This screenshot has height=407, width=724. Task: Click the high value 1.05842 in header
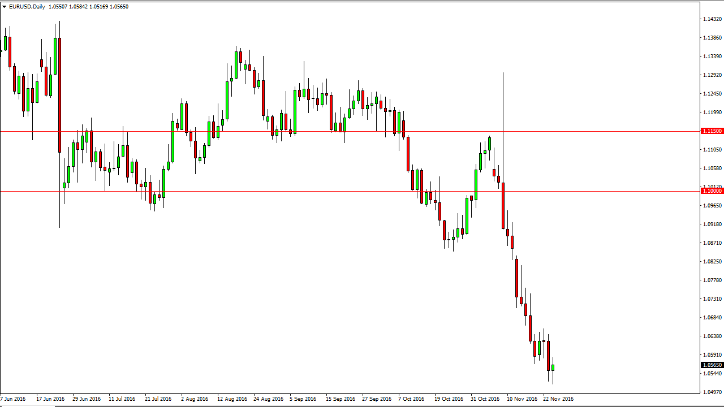tap(79, 7)
